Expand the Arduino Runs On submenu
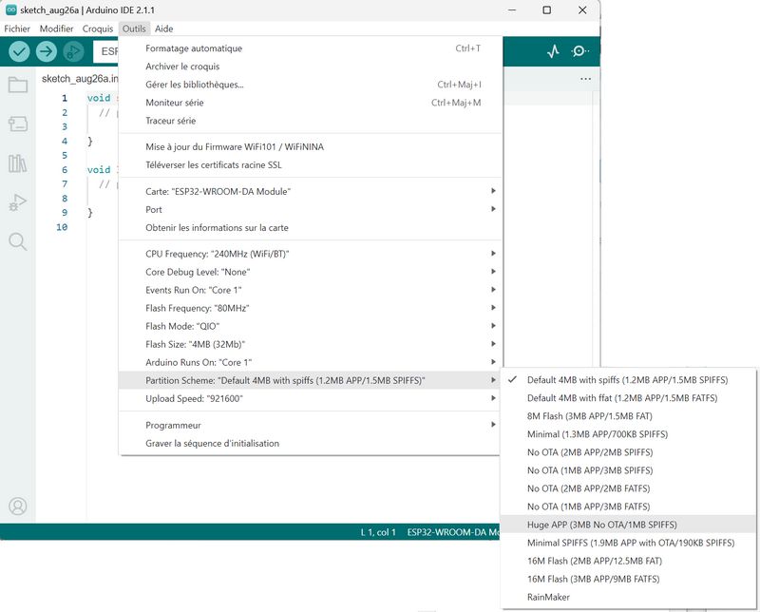The image size is (760, 612). pos(311,362)
